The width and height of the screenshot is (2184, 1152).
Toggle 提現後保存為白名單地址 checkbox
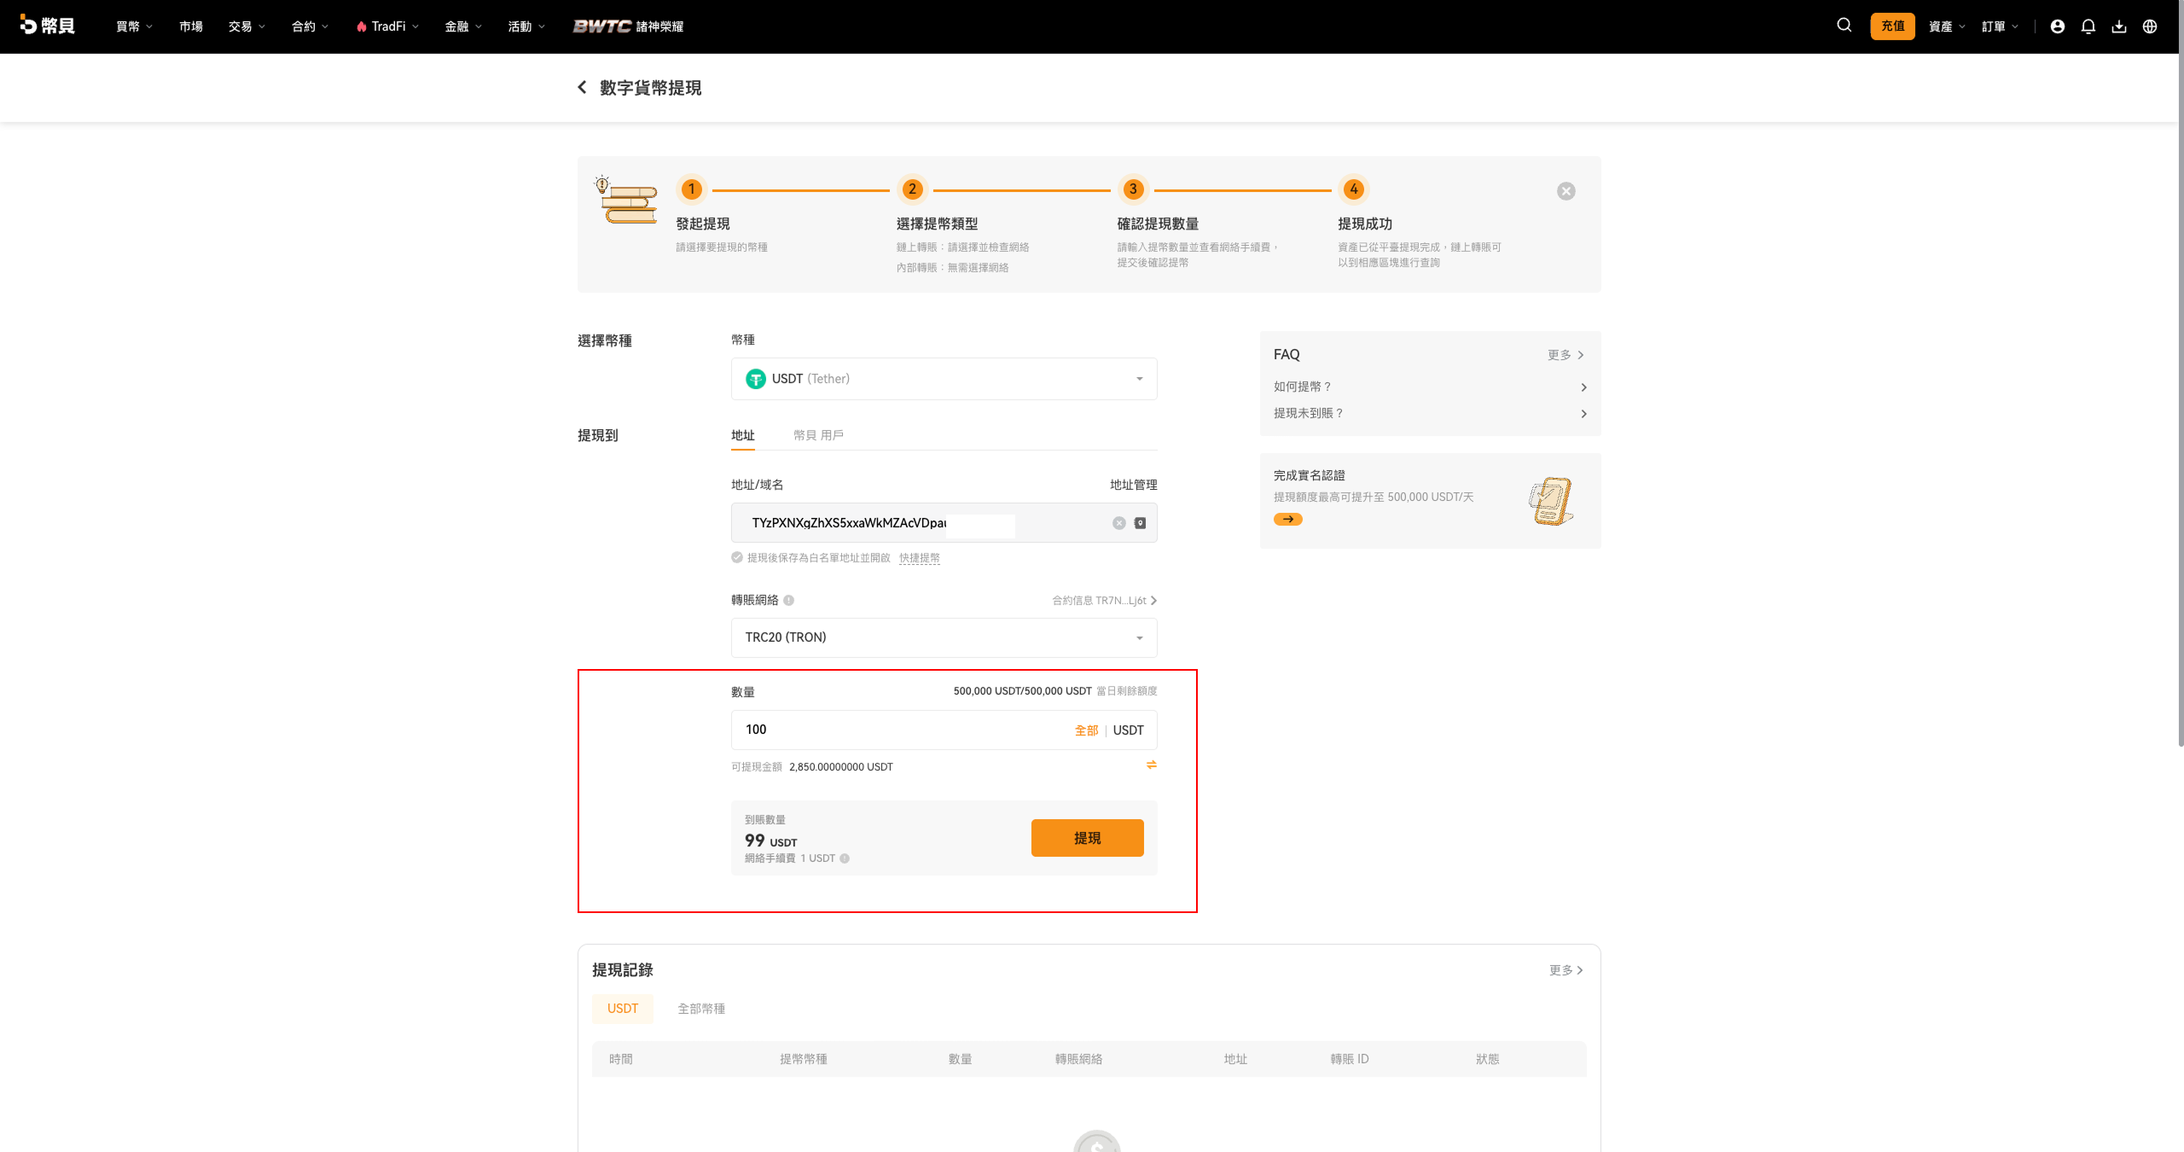click(x=737, y=558)
